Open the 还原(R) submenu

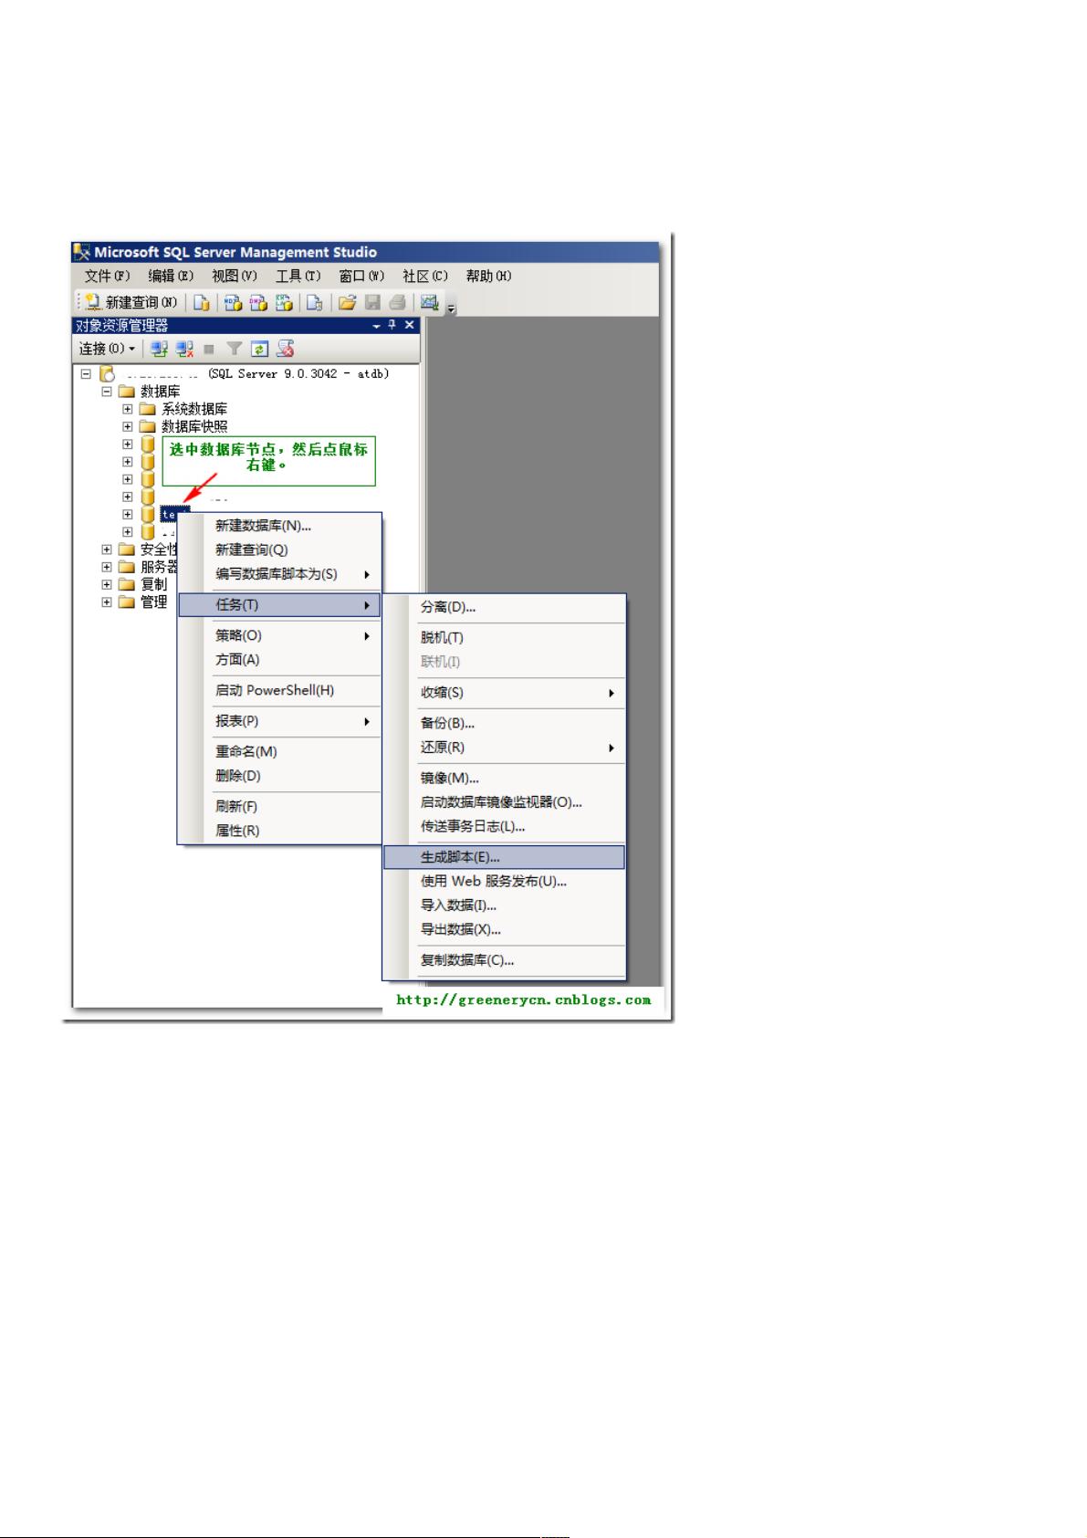pos(504,748)
